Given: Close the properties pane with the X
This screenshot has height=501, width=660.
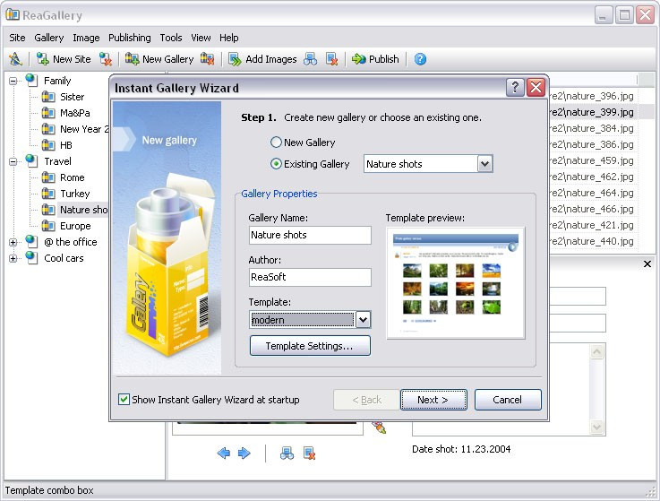Looking at the screenshot, I should (647, 263).
